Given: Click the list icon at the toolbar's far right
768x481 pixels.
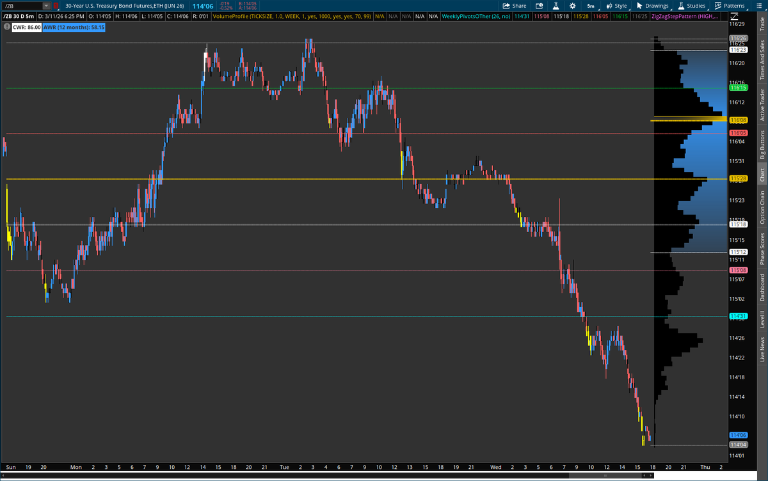Looking at the screenshot, I should (758, 6).
